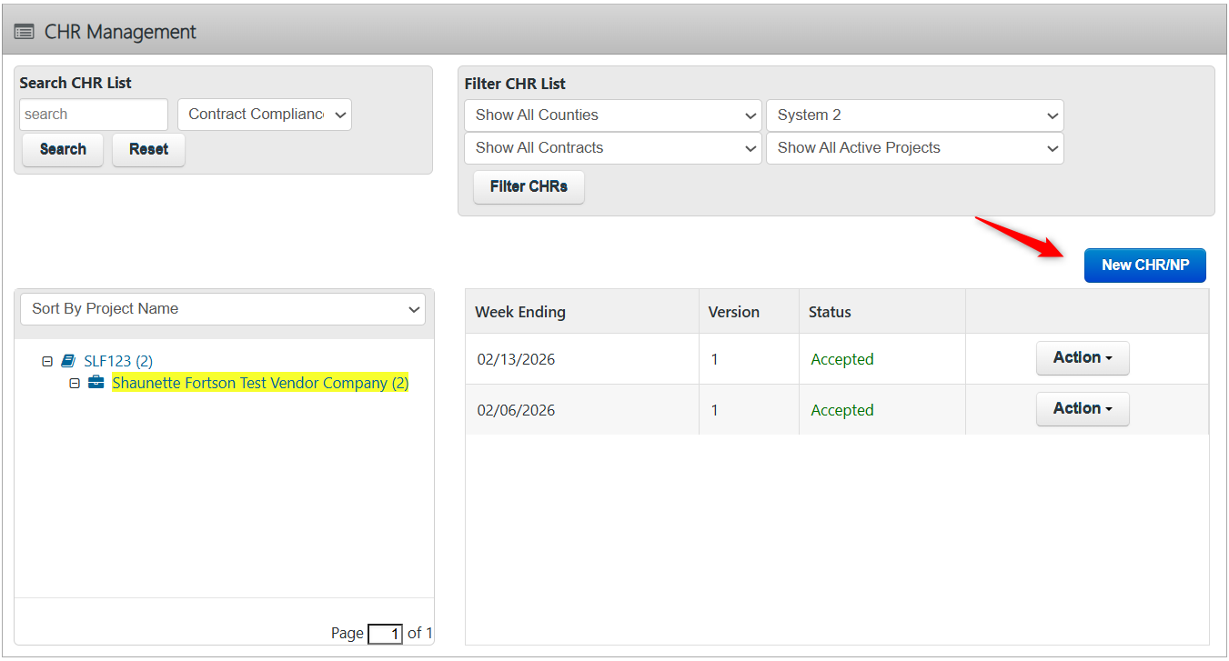Open the Sort By Project Name selector

coord(222,308)
